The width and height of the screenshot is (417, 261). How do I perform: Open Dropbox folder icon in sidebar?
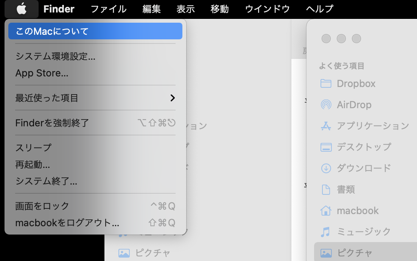coord(326,84)
